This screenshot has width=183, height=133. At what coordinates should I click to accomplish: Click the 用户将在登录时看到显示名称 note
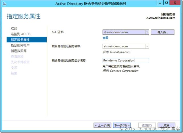coord(121,66)
